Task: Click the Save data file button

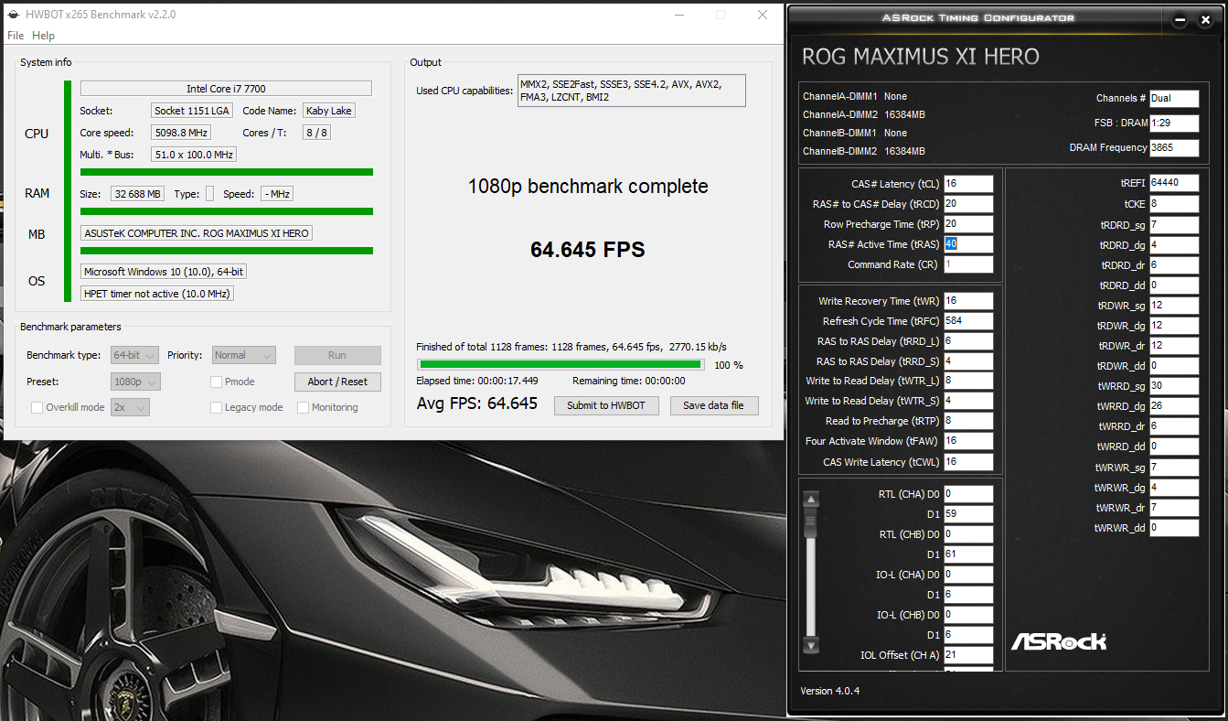Action: (x=714, y=405)
